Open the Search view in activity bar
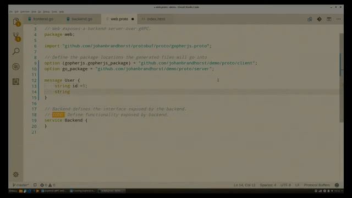 16,51
